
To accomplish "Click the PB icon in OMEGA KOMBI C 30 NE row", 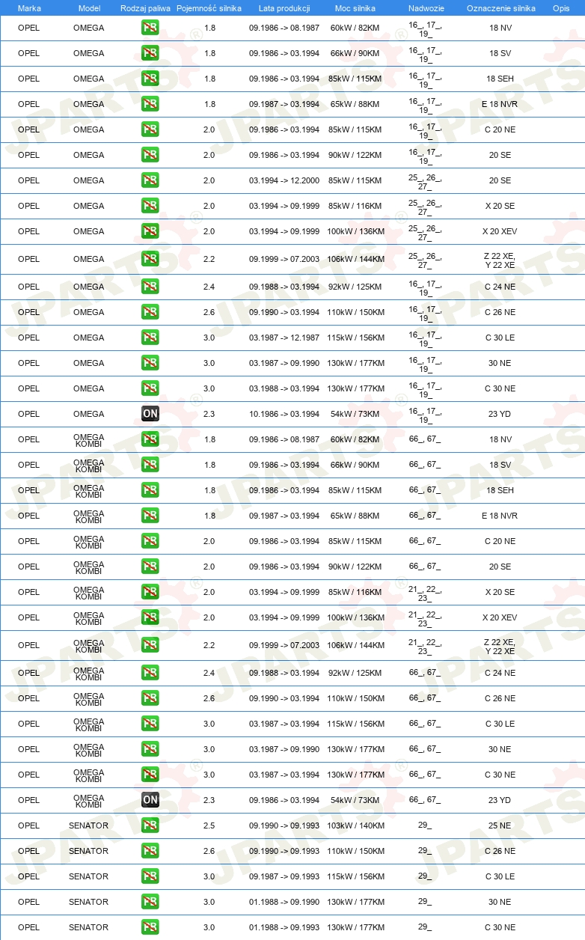I will [x=150, y=775].
